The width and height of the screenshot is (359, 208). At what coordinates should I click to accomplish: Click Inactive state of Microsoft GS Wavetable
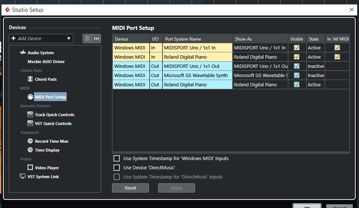316,75
